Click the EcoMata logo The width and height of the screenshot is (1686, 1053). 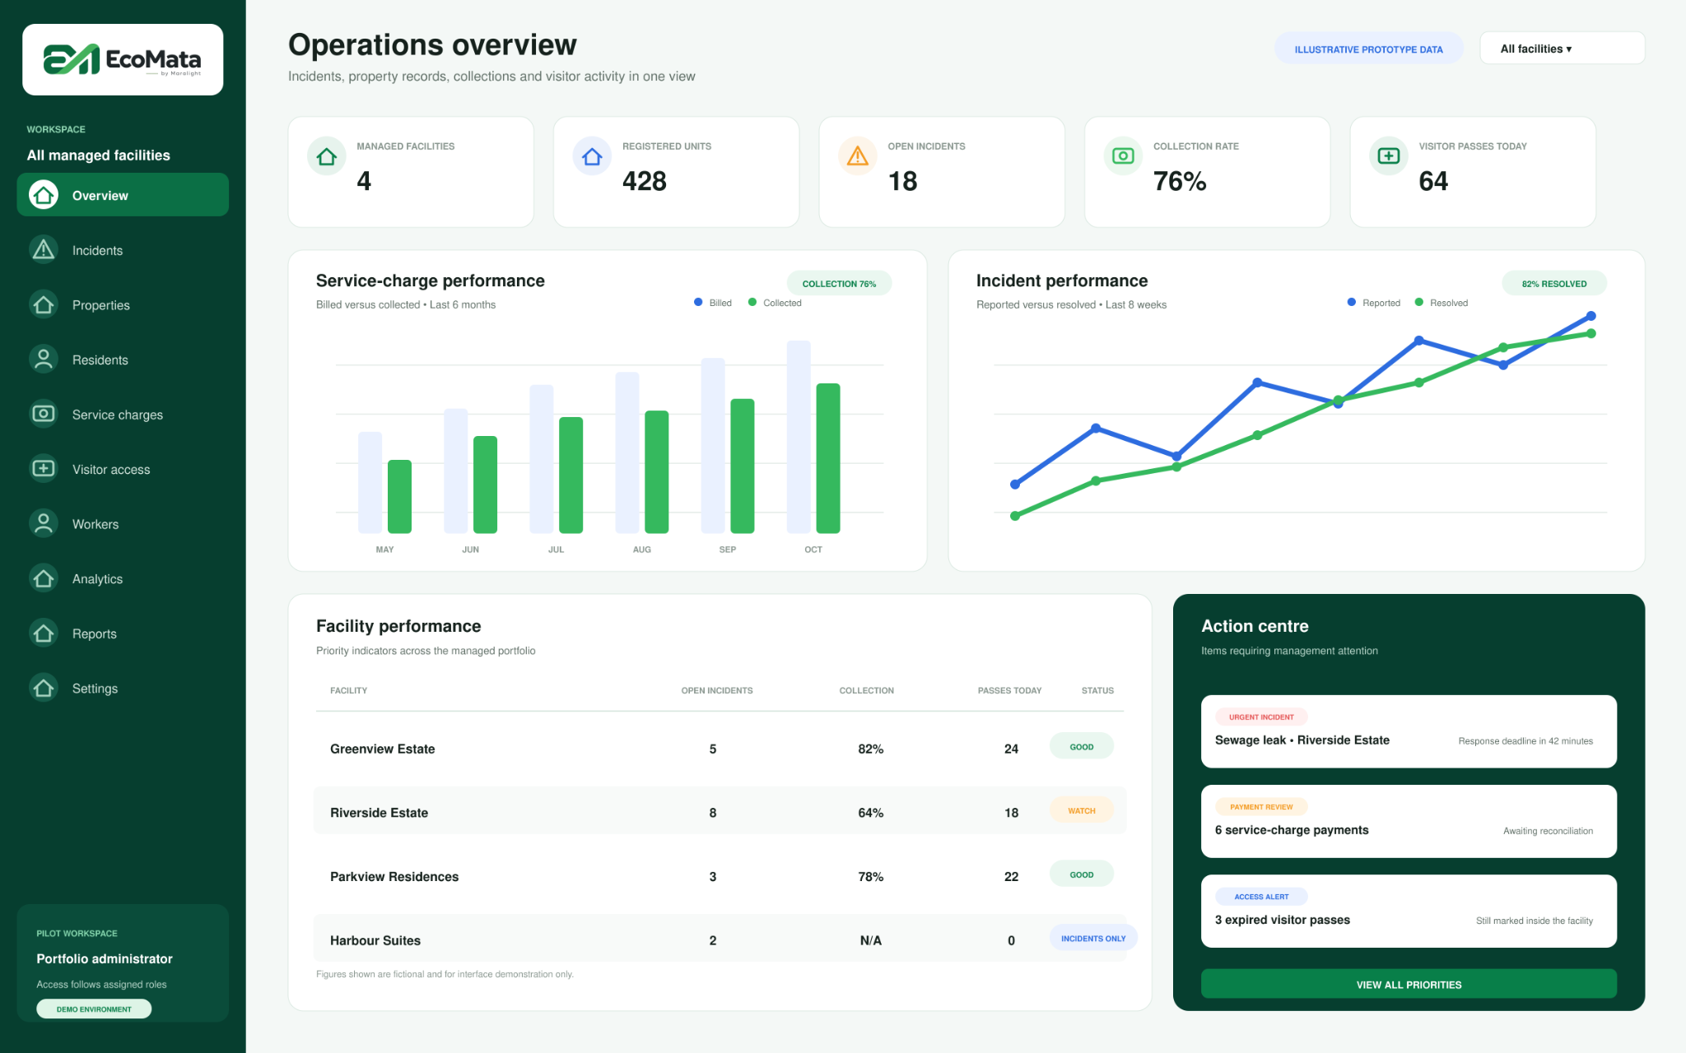122,59
